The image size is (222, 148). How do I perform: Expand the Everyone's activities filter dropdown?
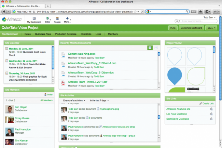74,100
